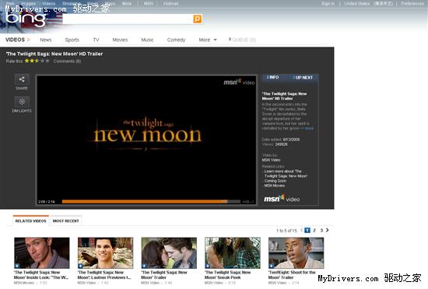Open the MSN Movies related link
This screenshot has height=289, width=428.
click(x=275, y=186)
